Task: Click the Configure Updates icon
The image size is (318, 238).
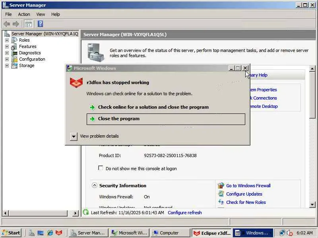Action: pos(221,194)
